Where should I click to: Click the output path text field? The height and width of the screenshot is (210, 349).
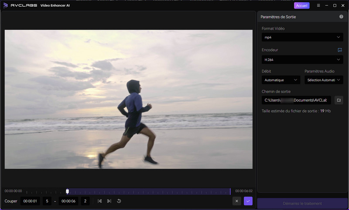pyautogui.click(x=296, y=100)
